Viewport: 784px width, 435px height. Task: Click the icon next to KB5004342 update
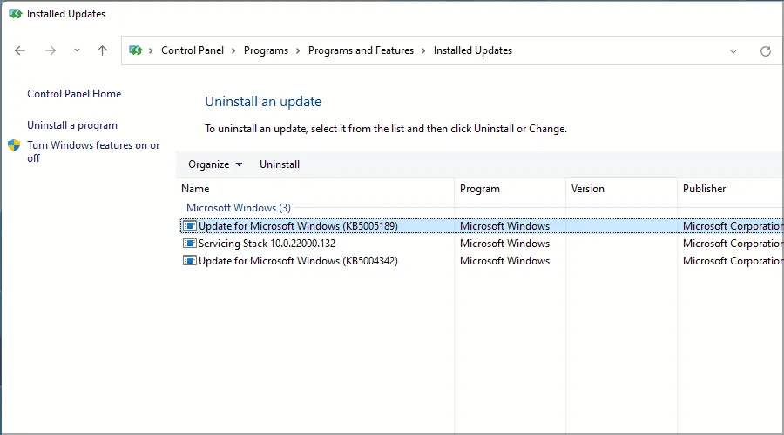189,261
